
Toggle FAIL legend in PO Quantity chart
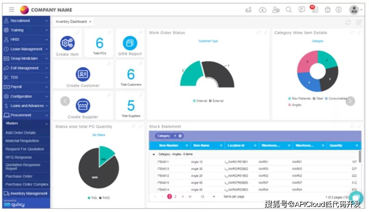[x=92, y=198]
